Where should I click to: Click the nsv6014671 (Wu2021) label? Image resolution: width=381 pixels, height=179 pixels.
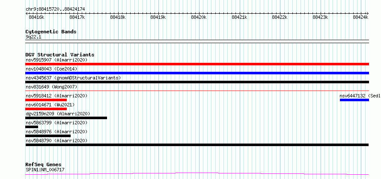click(50, 105)
